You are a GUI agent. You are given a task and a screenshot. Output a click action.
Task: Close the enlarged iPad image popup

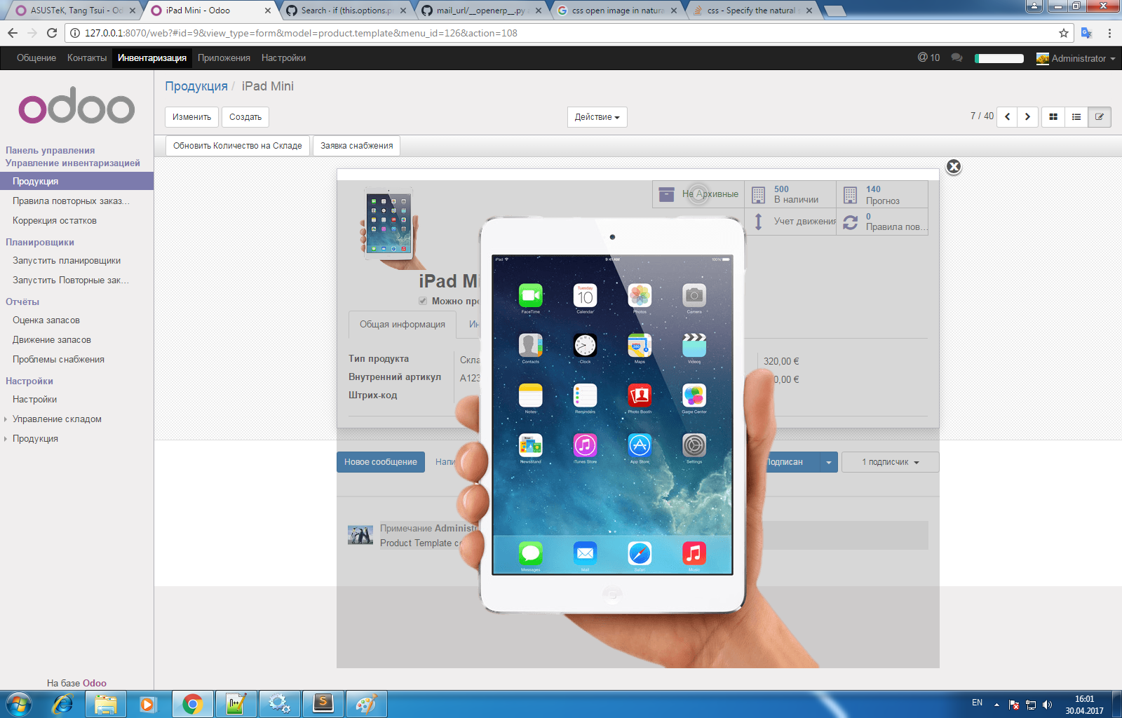point(954,167)
